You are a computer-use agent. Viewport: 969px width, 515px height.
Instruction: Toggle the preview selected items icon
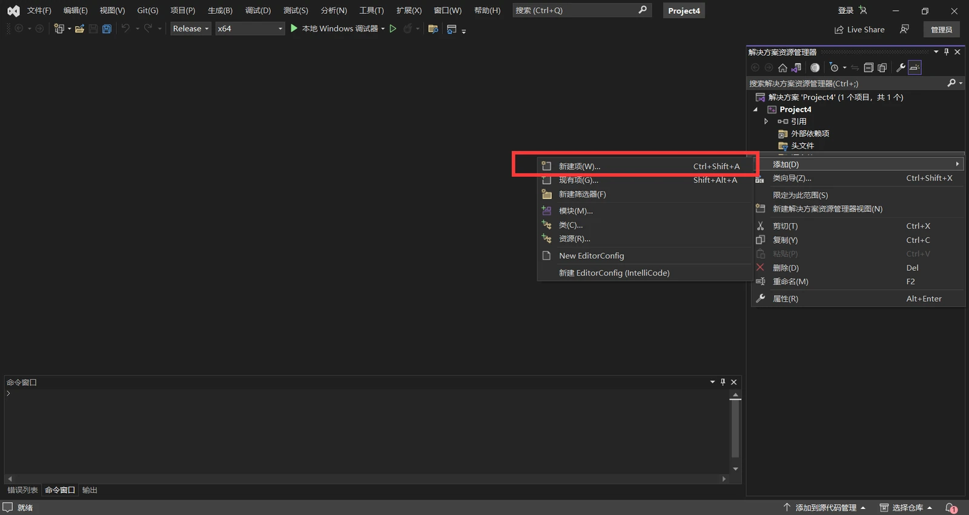pyautogui.click(x=914, y=68)
